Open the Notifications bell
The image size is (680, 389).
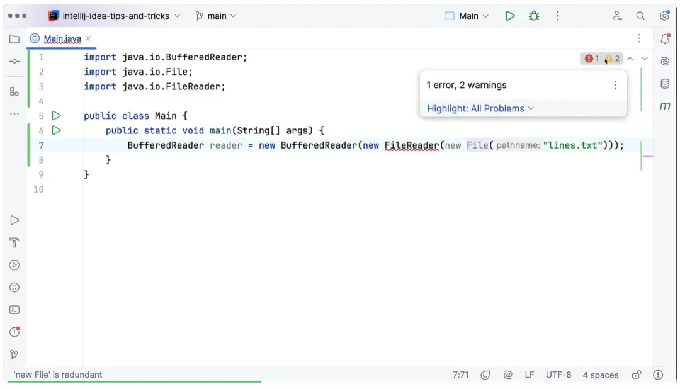(x=665, y=38)
